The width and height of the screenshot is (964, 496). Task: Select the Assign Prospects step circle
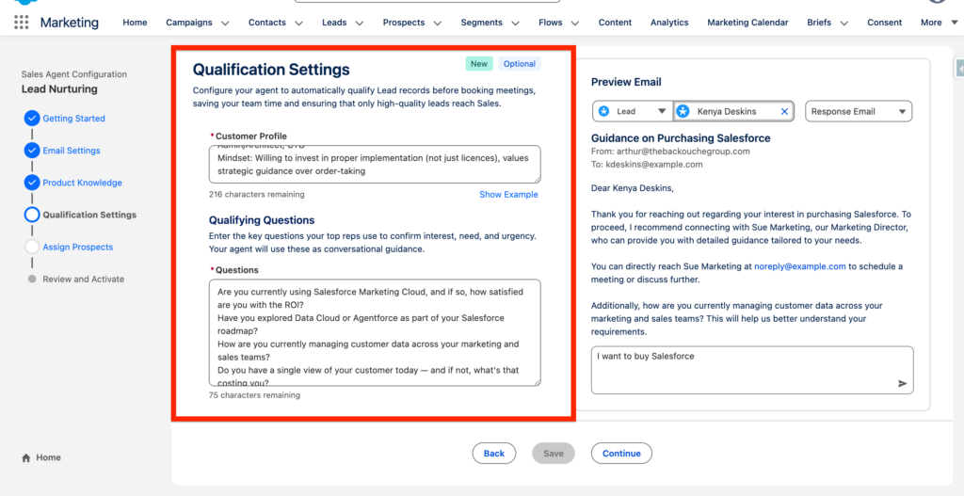(x=32, y=247)
